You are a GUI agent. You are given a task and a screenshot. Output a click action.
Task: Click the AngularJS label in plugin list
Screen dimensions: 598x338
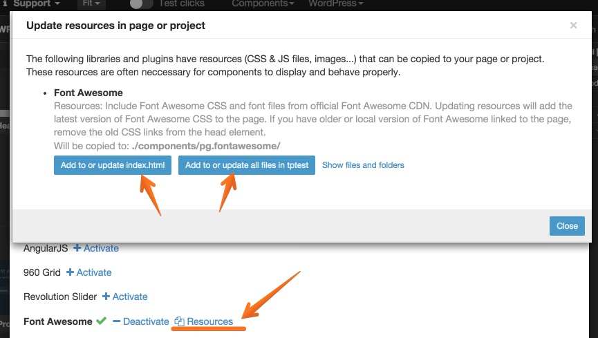tap(46, 248)
